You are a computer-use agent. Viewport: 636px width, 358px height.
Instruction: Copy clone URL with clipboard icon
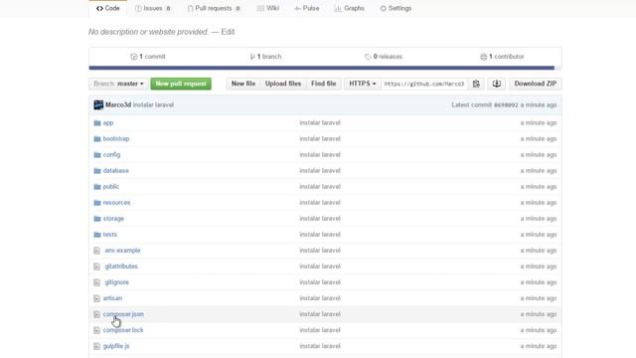476,84
